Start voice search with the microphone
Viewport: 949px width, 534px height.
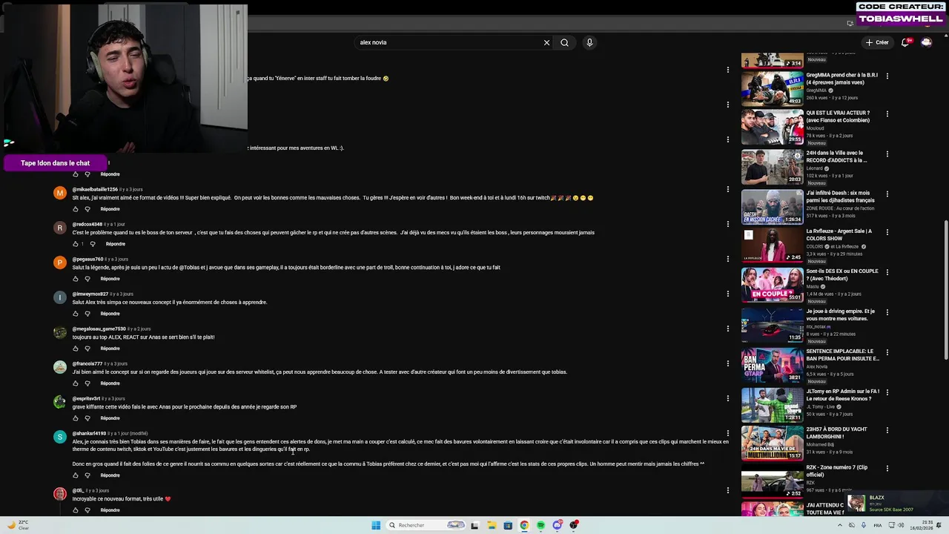click(x=589, y=42)
